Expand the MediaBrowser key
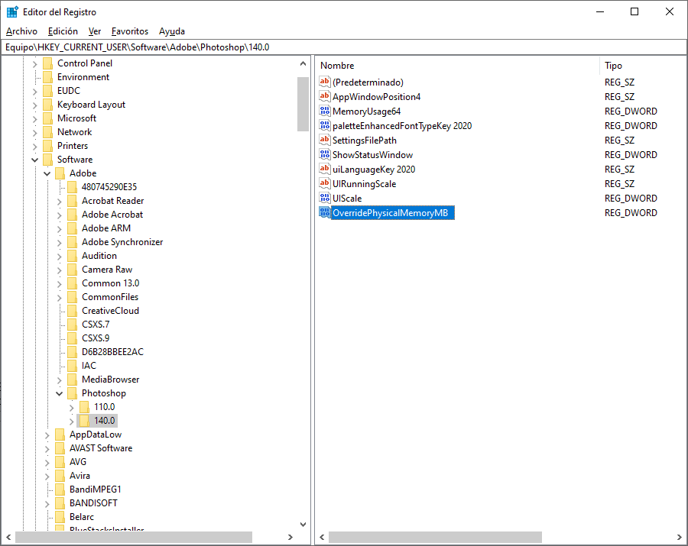This screenshot has height=546, width=688. pyautogui.click(x=59, y=380)
